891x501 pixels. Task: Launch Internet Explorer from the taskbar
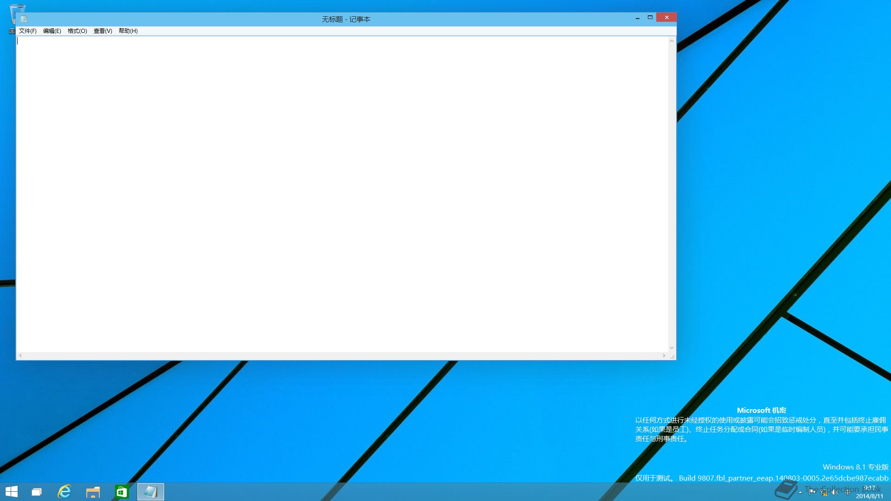pyautogui.click(x=65, y=491)
